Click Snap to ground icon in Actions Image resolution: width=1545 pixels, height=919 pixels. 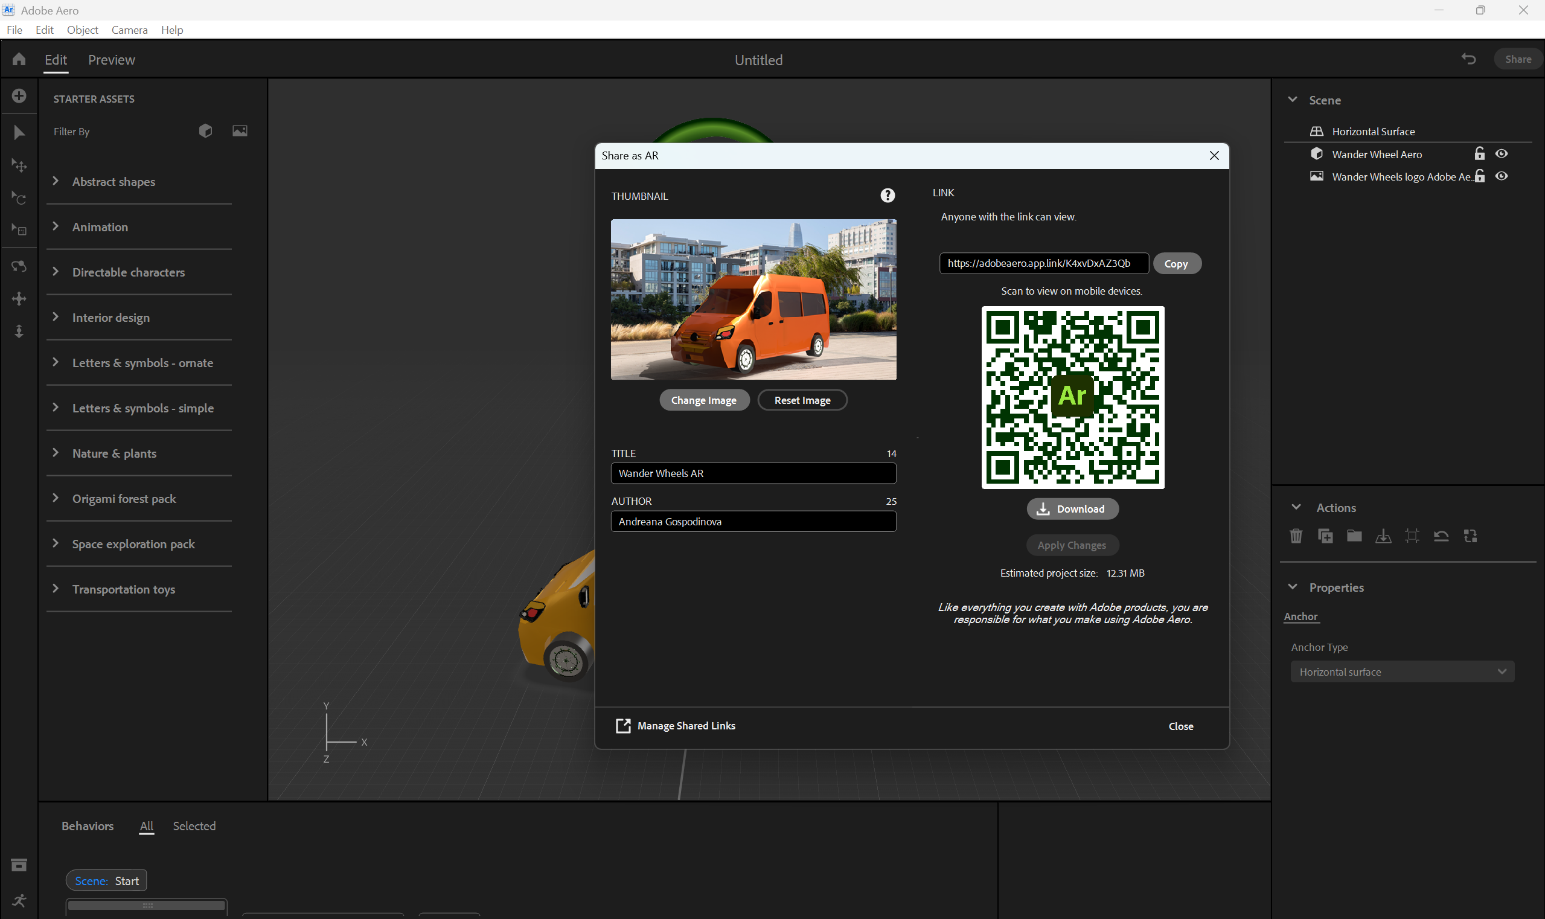pyautogui.click(x=1383, y=536)
